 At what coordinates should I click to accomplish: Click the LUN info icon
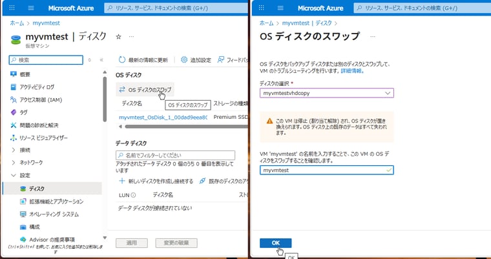click(133, 195)
